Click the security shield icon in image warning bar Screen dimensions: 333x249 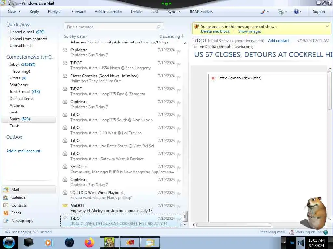(x=196, y=27)
